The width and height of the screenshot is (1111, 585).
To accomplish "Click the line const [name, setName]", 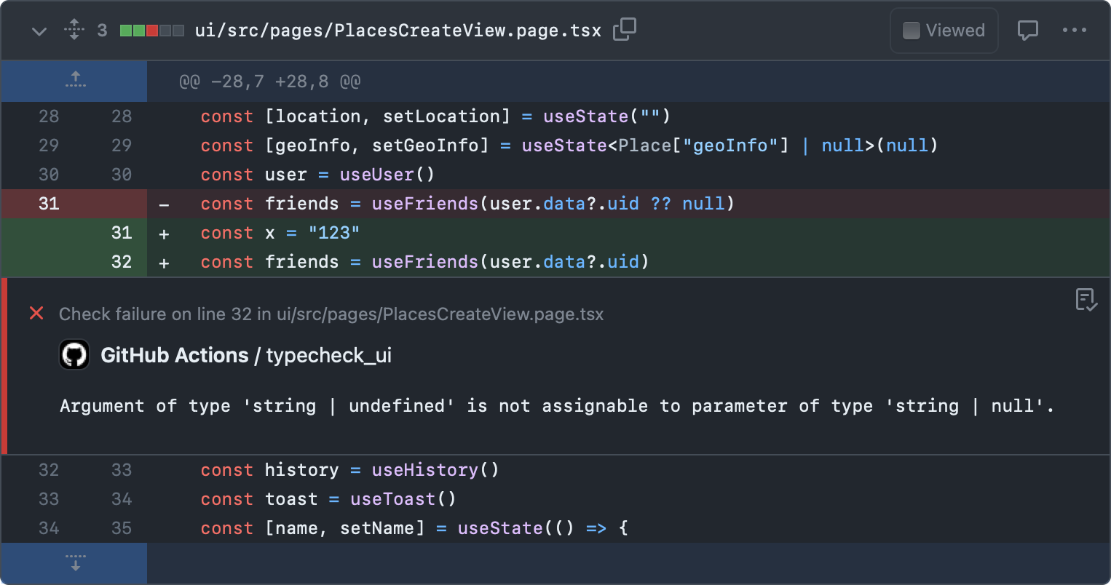I will 414,528.
